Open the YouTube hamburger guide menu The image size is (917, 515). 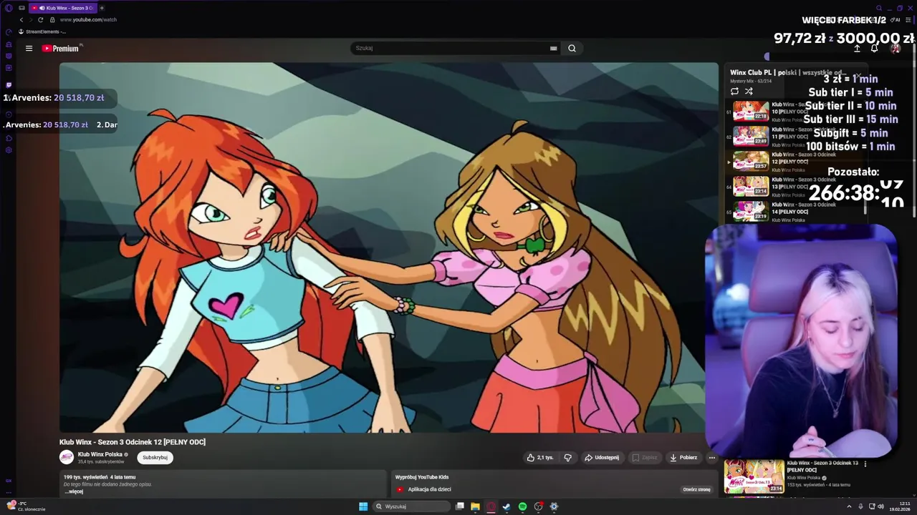pos(29,49)
